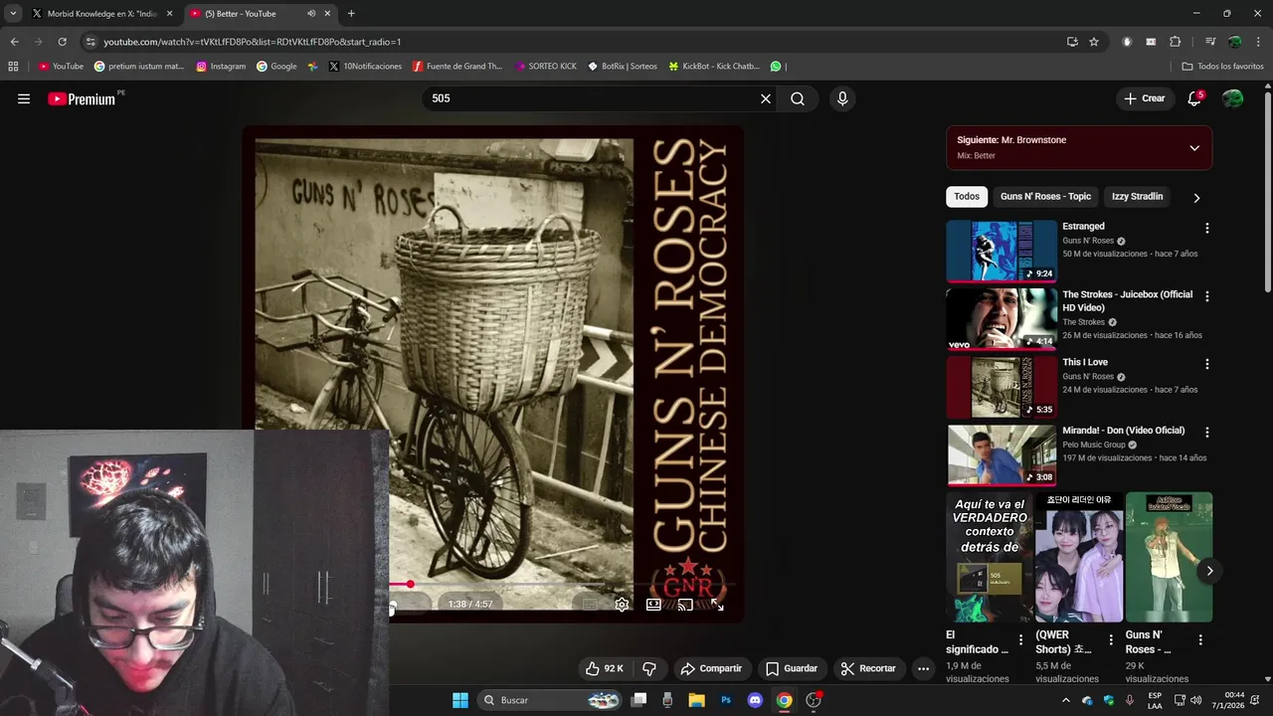Open YouTube account avatar menu
The height and width of the screenshot is (716, 1273).
click(x=1232, y=98)
